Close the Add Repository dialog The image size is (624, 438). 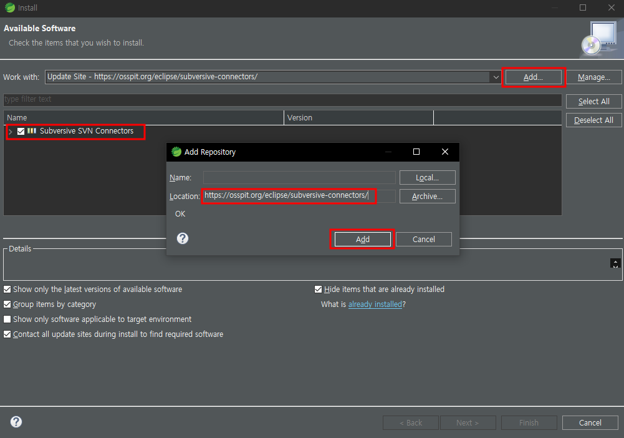(445, 152)
